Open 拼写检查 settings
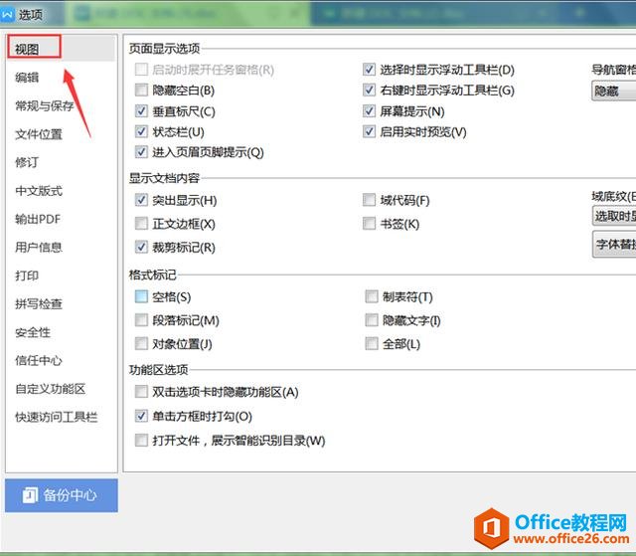The height and width of the screenshot is (556, 636). click(x=39, y=304)
